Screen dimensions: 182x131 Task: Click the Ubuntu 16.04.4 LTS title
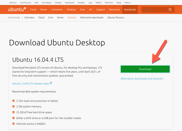point(38,60)
